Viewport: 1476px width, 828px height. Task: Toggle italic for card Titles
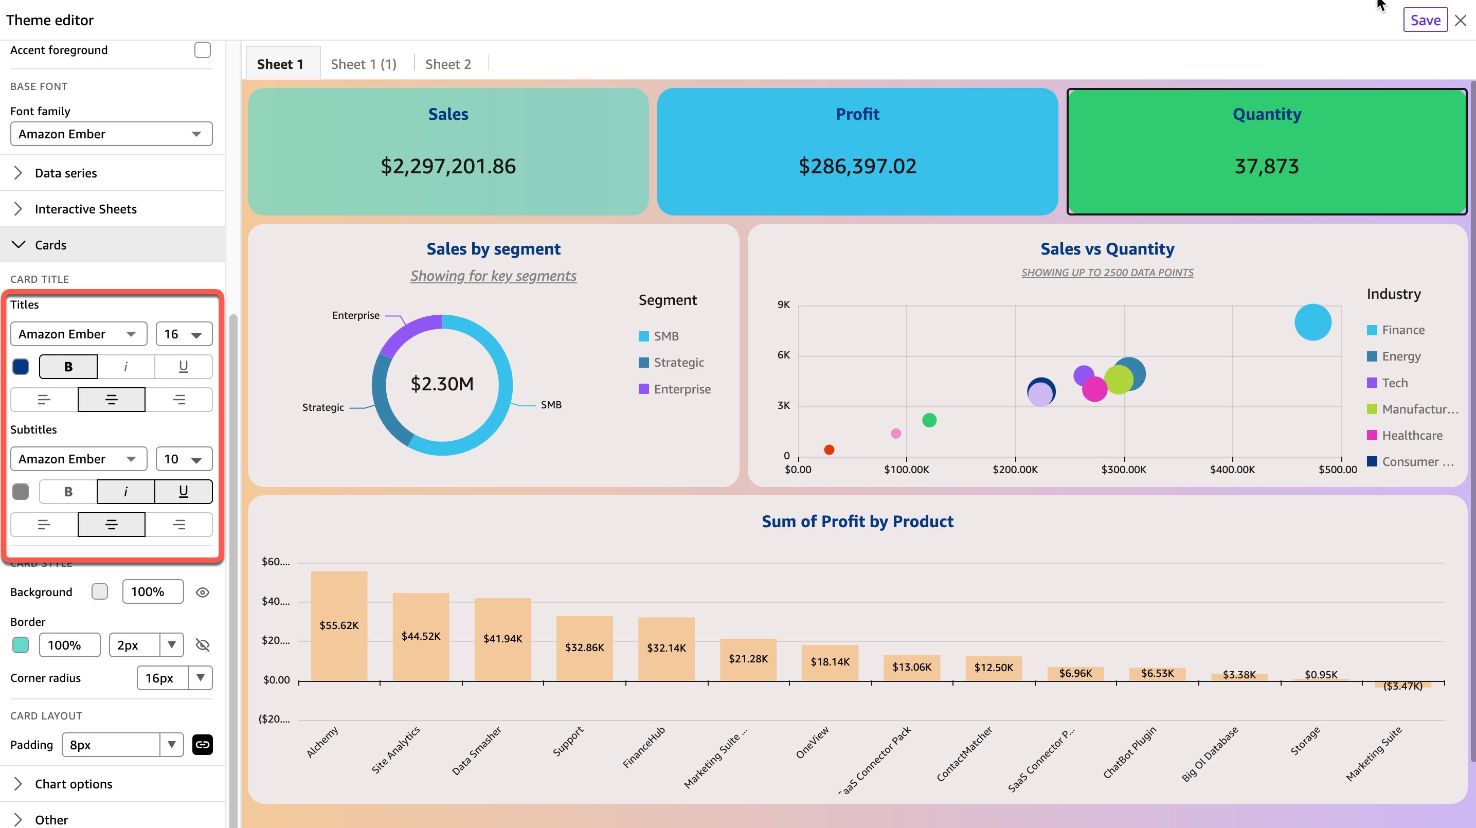point(125,367)
